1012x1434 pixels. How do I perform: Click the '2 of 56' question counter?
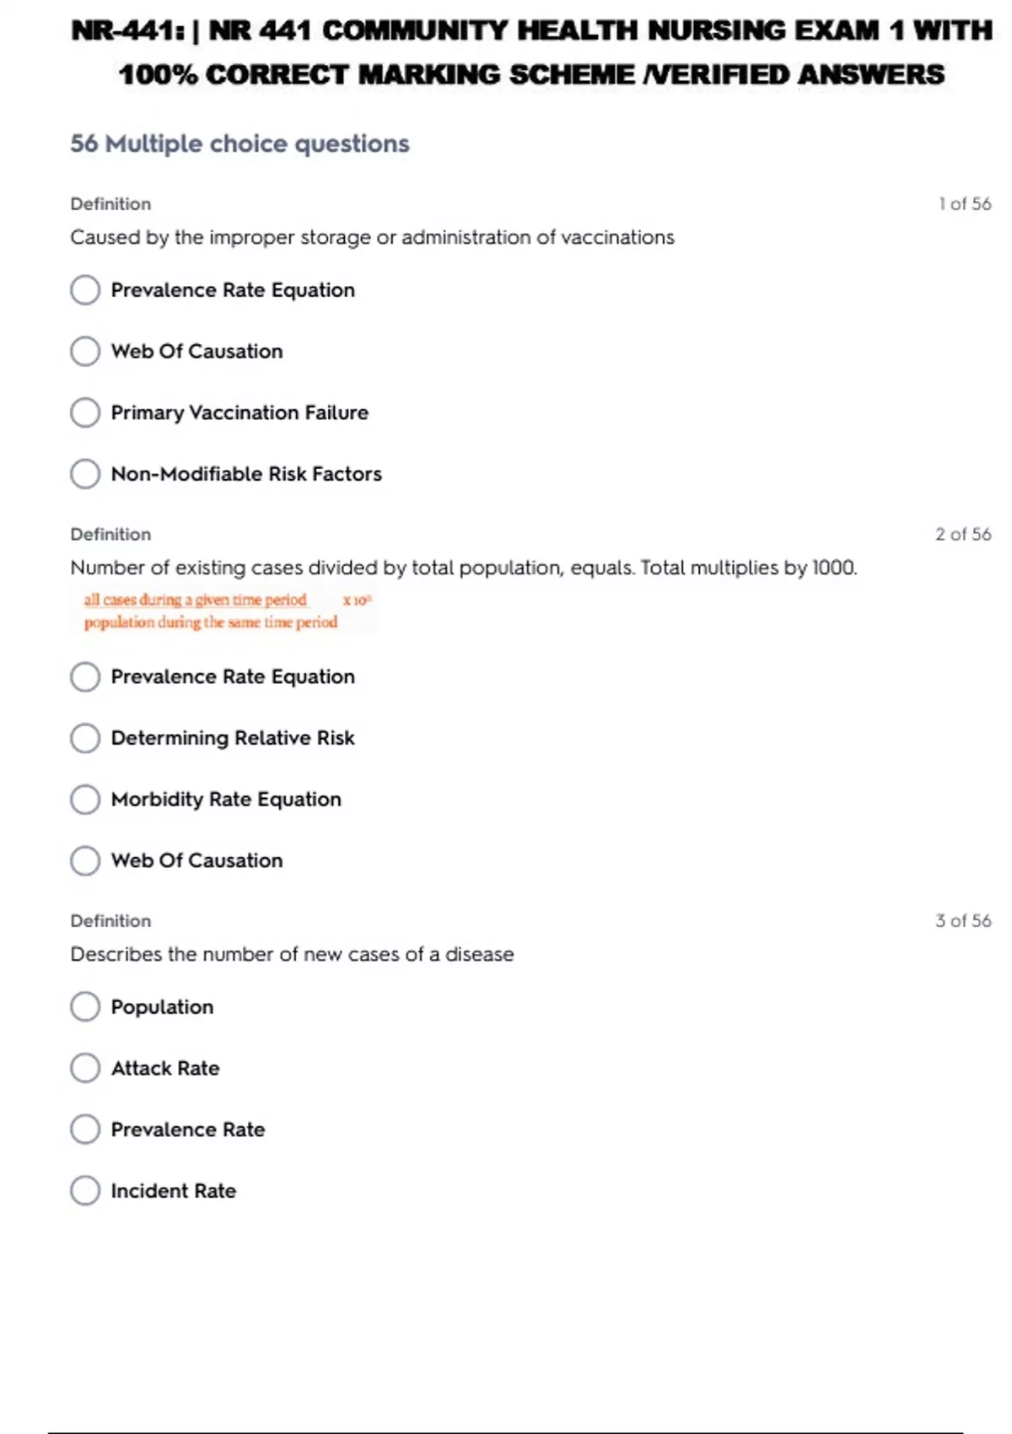point(963,535)
